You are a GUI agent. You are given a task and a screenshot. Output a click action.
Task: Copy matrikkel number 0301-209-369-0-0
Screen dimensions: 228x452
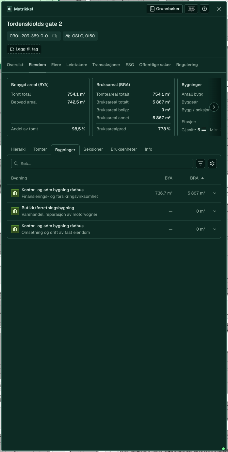(x=55, y=36)
